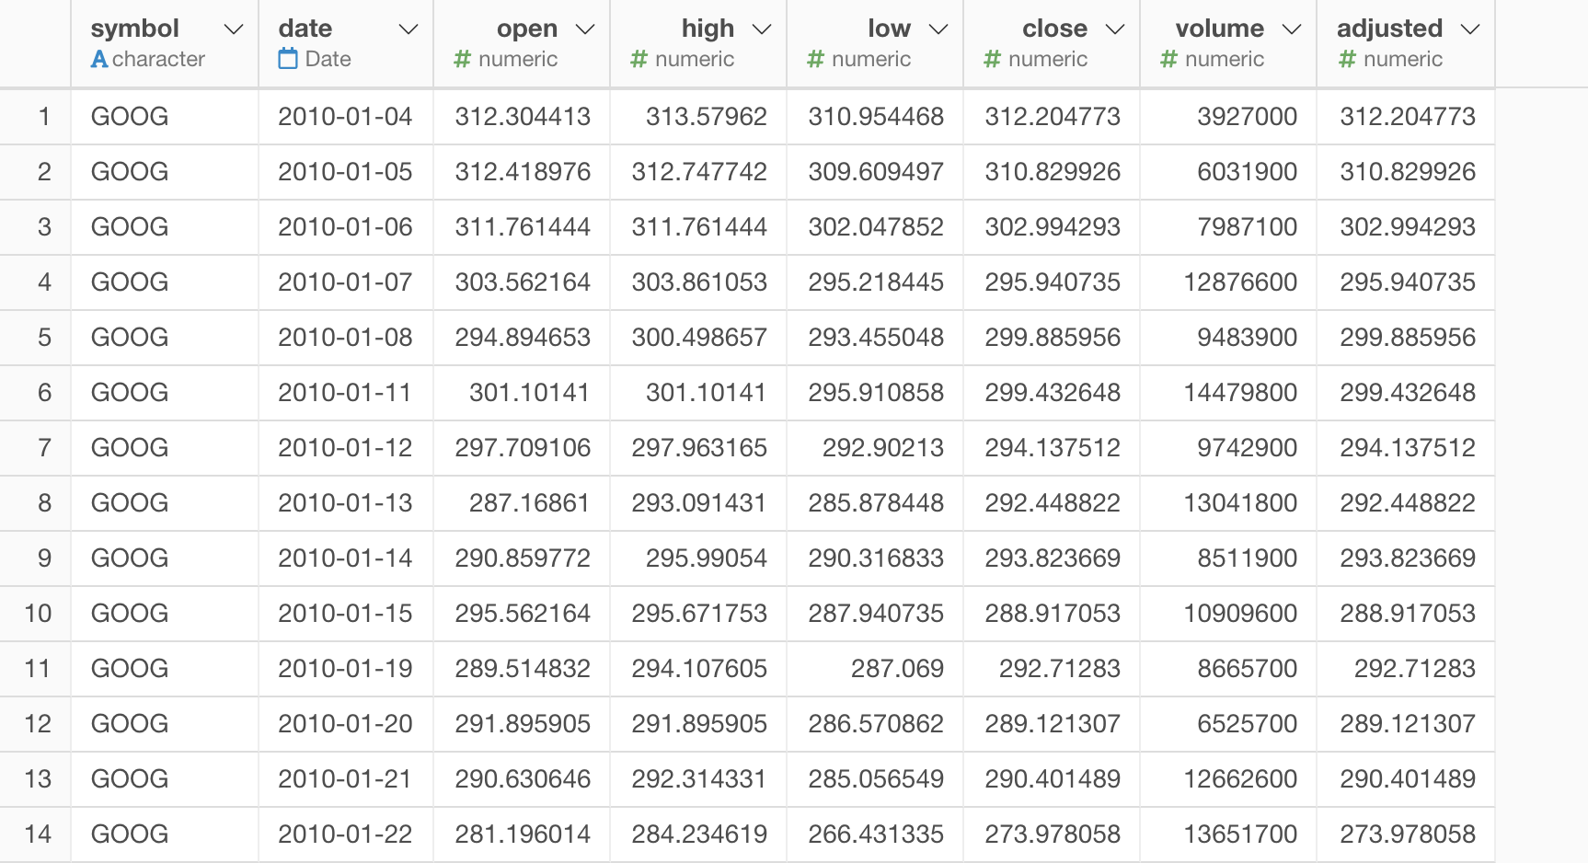
Task: Click the numeric hash icon under low
Action: pyautogui.click(x=815, y=59)
